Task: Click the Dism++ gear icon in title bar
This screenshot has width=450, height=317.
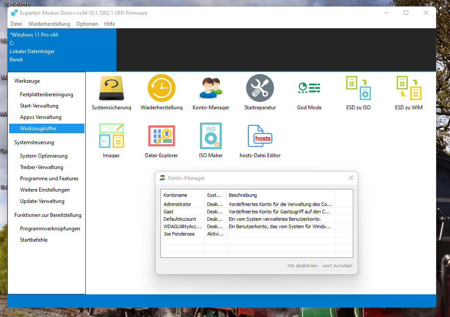Action: [14, 13]
